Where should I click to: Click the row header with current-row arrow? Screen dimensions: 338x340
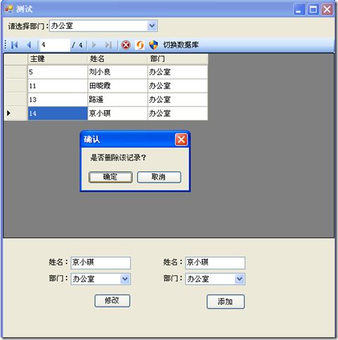[15, 114]
